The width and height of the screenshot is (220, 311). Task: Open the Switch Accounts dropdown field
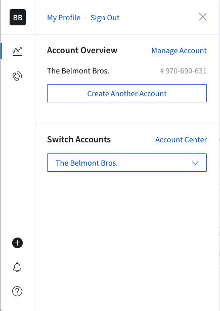click(x=127, y=163)
